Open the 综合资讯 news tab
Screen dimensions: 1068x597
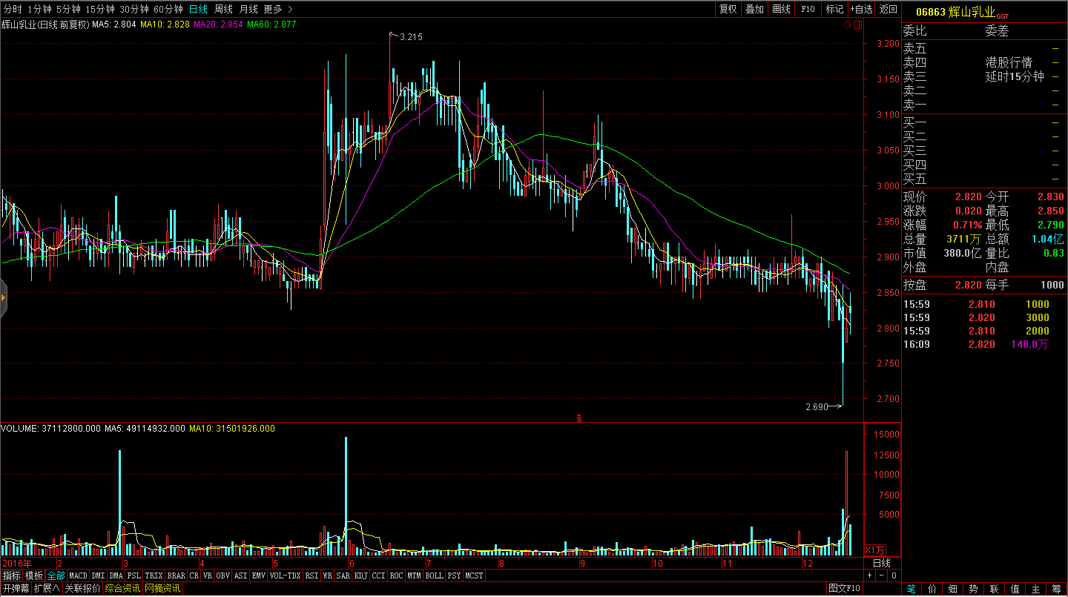122,589
